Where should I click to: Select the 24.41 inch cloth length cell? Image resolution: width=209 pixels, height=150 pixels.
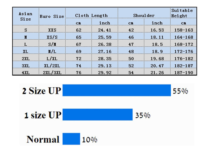[x=104, y=30]
